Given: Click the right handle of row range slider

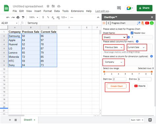Looking at the screenshot, I should coord(152,72).
